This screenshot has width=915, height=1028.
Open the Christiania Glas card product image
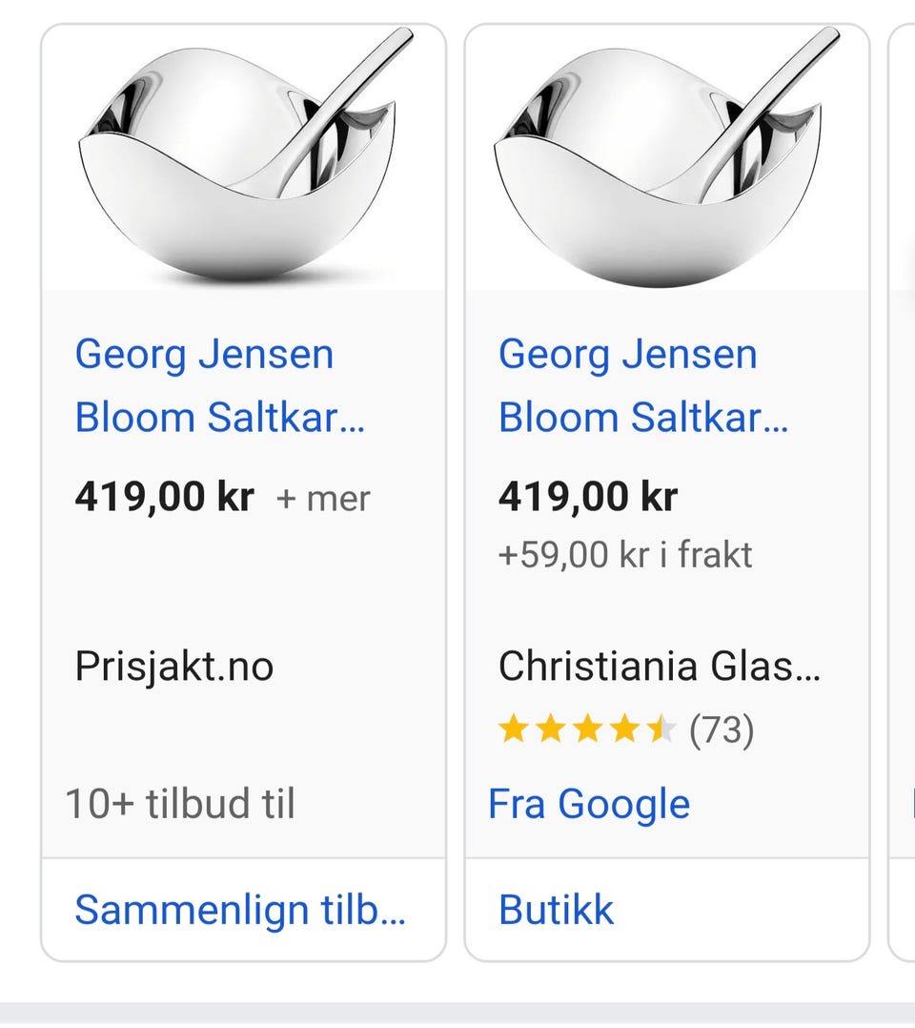click(666, 157)
